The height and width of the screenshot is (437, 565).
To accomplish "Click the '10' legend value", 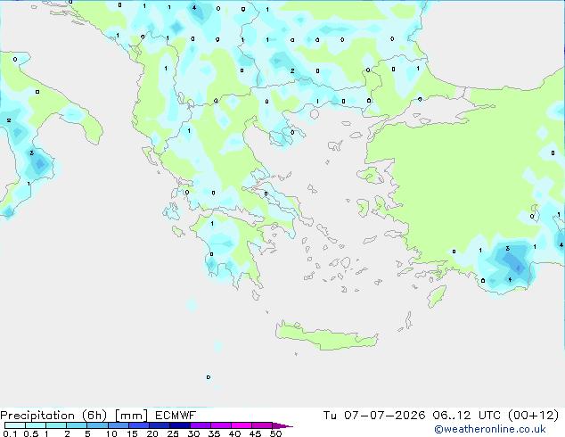I will pos(111,433).
